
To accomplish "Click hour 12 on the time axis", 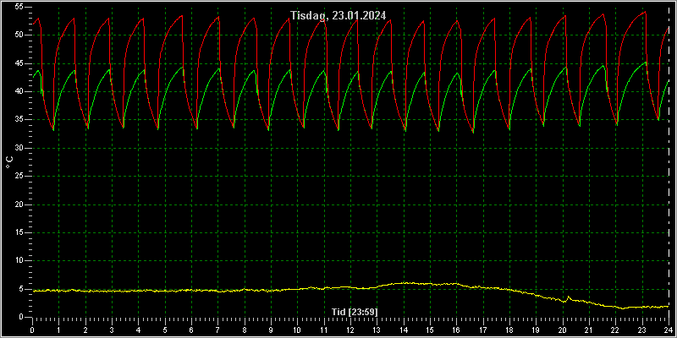I will pos(350,330).
